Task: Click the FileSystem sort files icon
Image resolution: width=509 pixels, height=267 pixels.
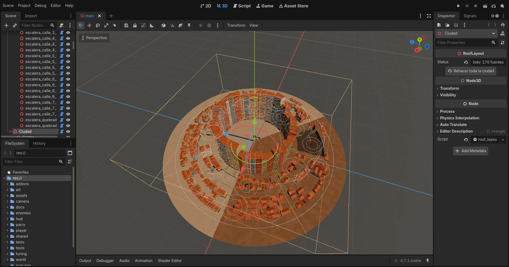Action: pos(70,162)
